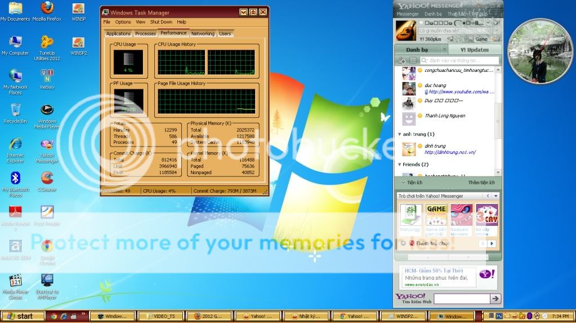
Task: Click the guitar avatar in Yahoo Messenger
Action: [x=405, y=30]
